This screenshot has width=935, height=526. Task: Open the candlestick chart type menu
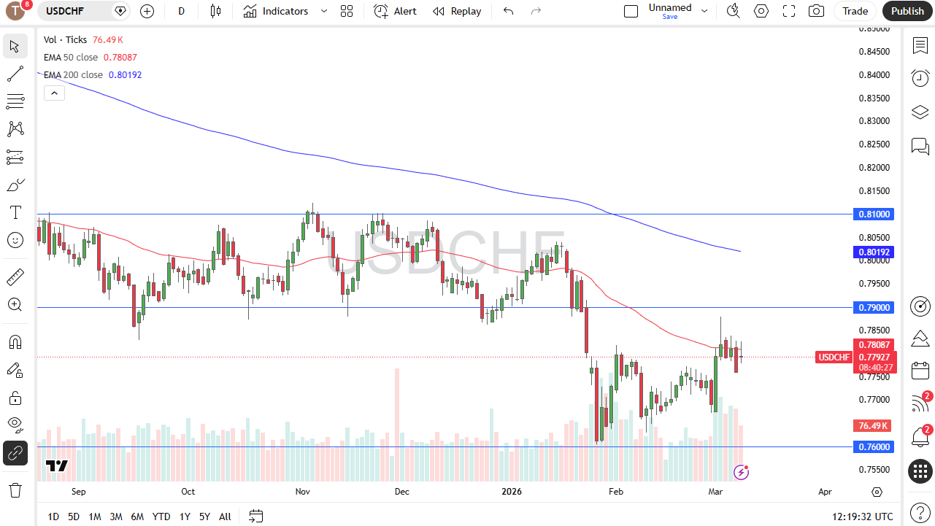(215, 11)
